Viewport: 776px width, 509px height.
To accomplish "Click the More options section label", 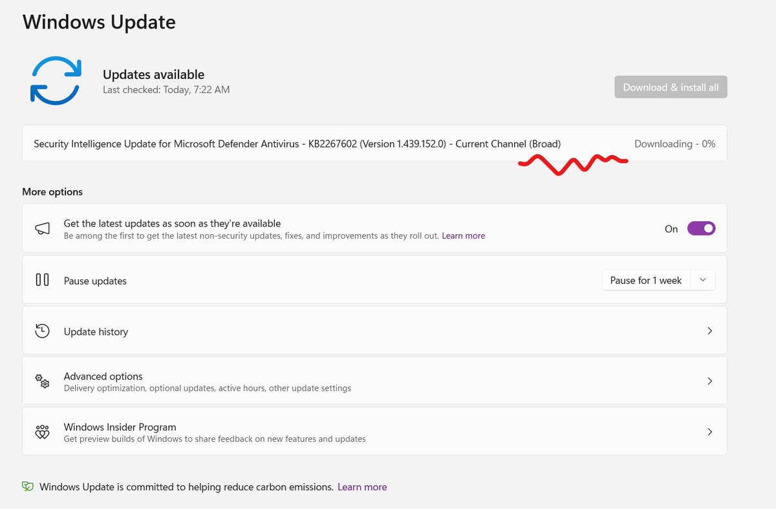I will [52, 192].
